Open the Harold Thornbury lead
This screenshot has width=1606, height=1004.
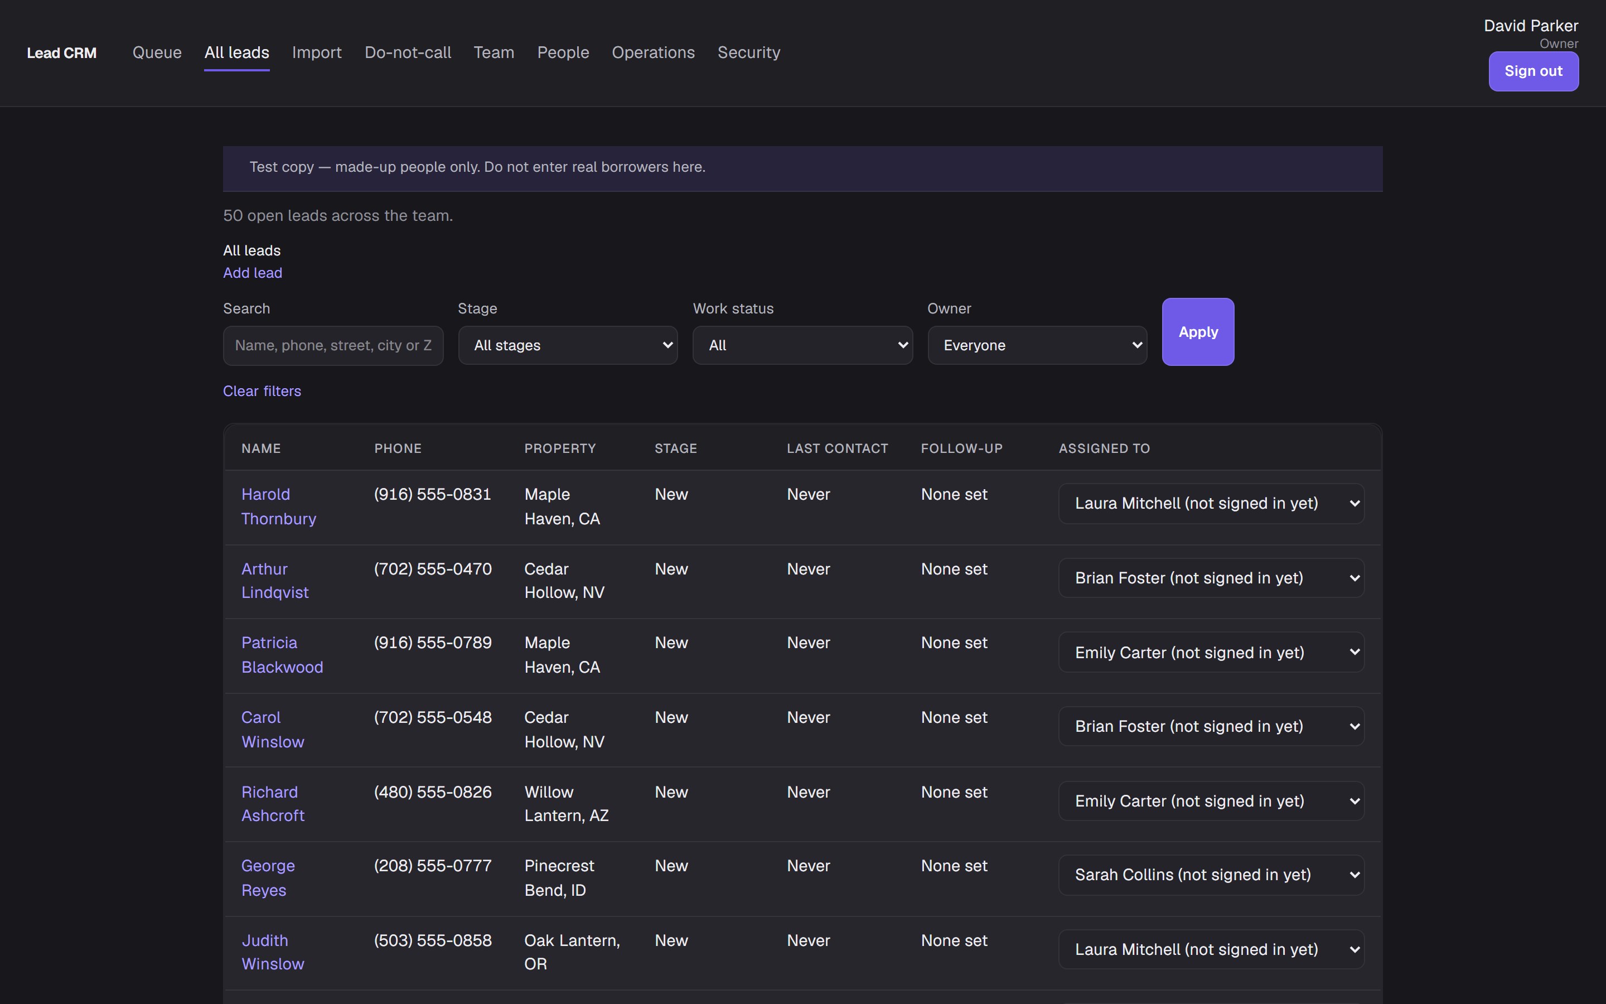click(279, 506)
